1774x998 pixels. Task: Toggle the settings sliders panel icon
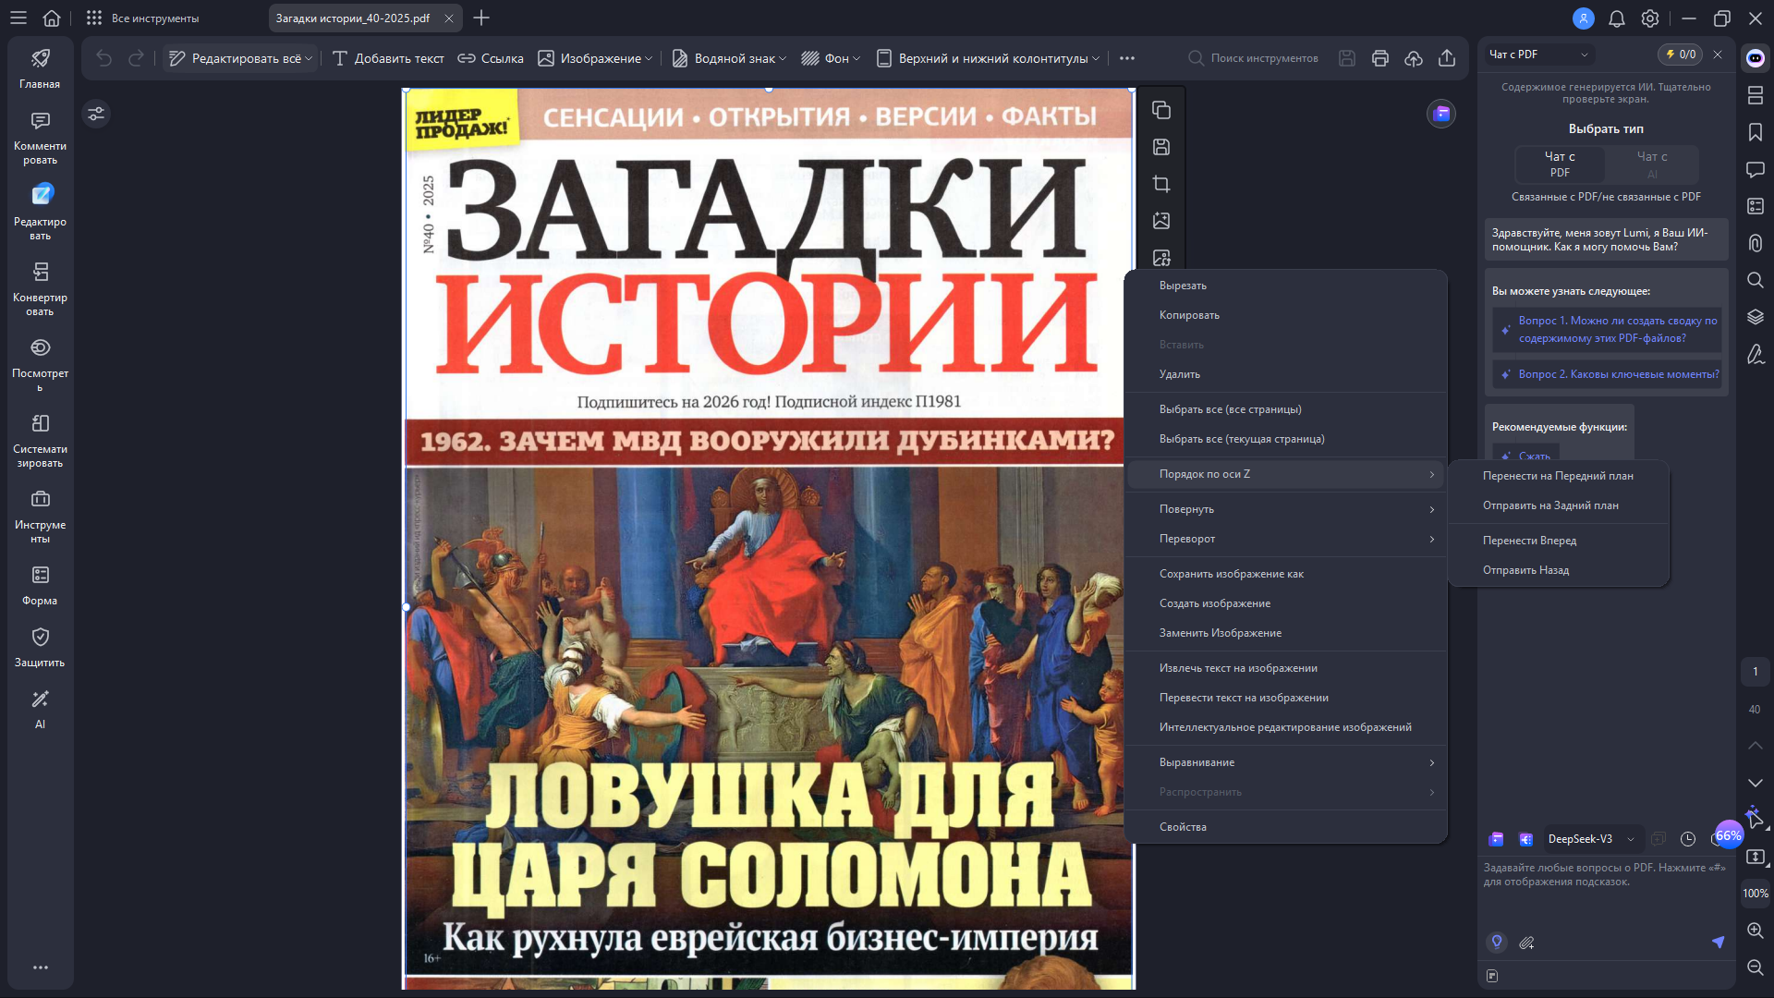pos(96,114)
